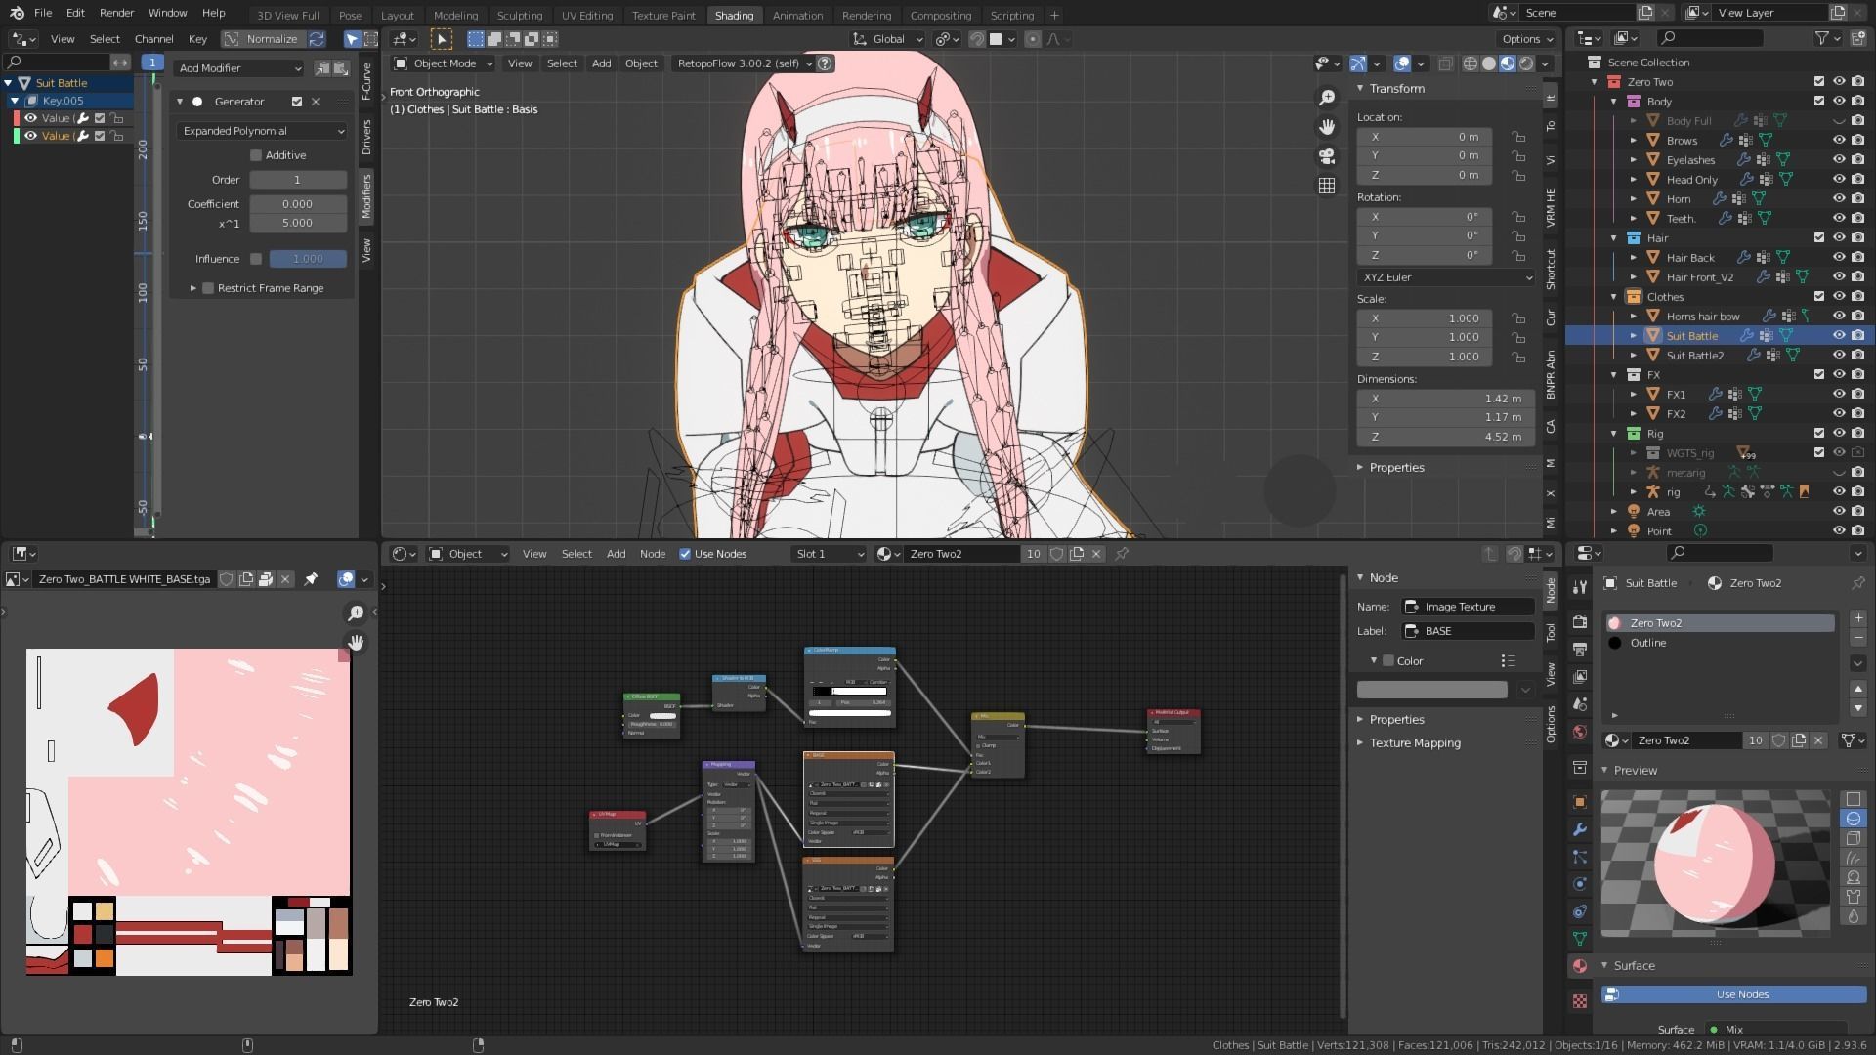Remove material slot with minus button
The height and width of the screenshot is (1055, 1876).
[x=1858, y=638]
